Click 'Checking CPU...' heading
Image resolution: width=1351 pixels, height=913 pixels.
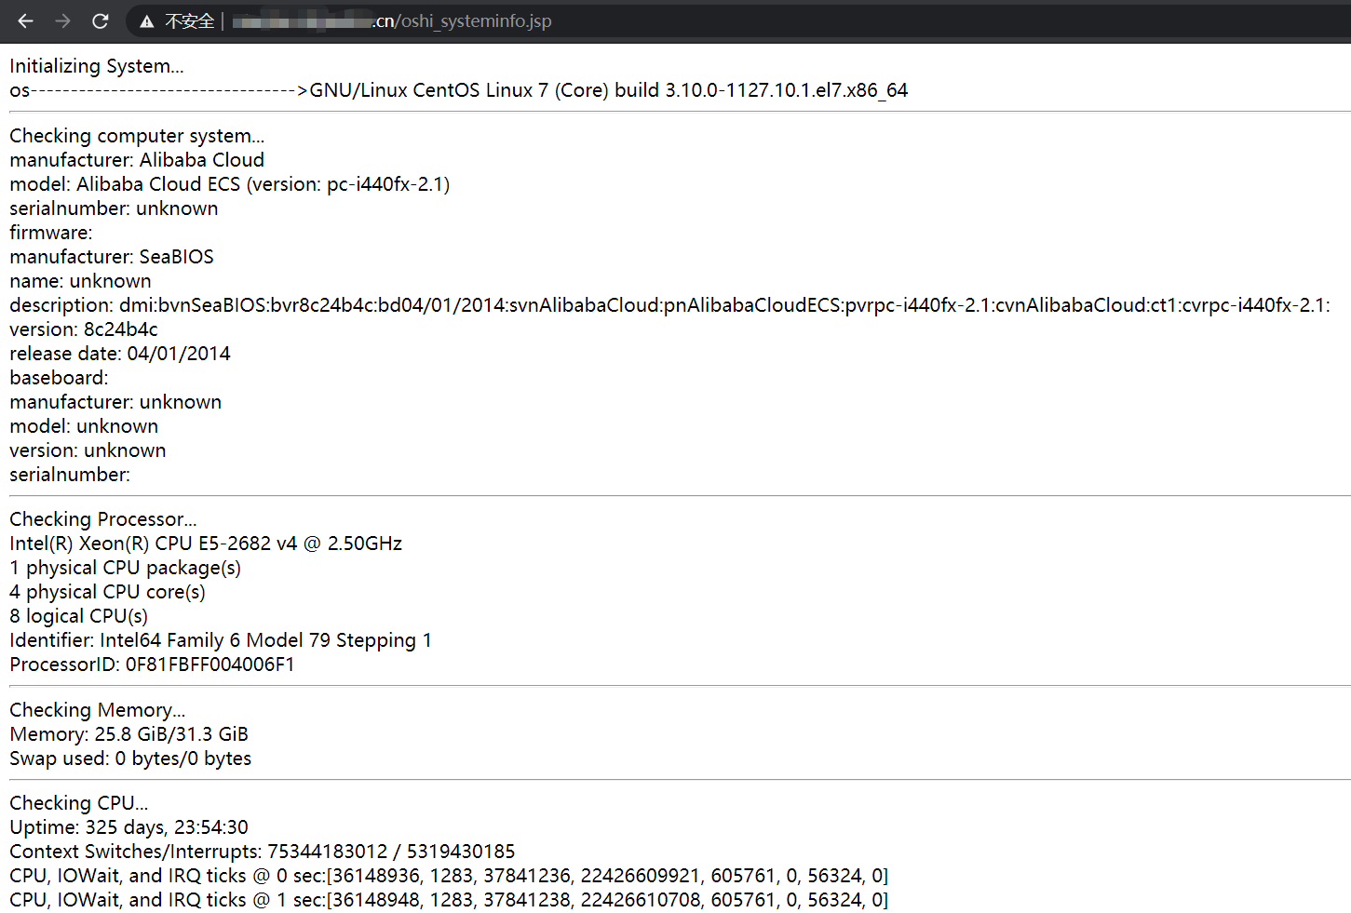pyautogui.click(x=79, y=803)
